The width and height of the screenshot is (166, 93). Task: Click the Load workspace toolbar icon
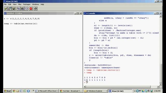click(10, 9)
